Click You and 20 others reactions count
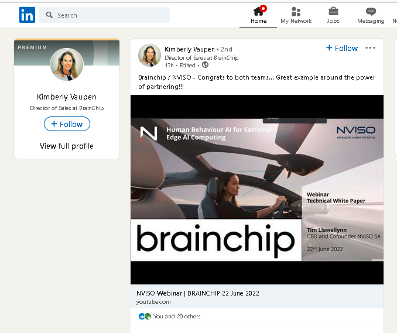The image size is (397, 333). click(177, 316)
